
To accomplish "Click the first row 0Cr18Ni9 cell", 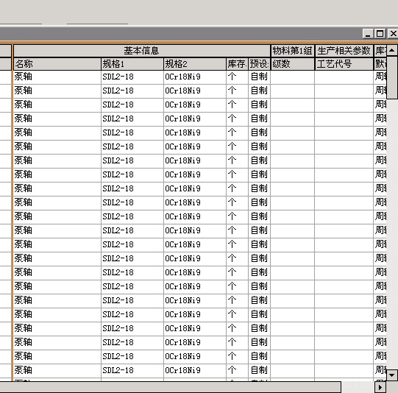I will pyautogui.click(x=195, y=77).
